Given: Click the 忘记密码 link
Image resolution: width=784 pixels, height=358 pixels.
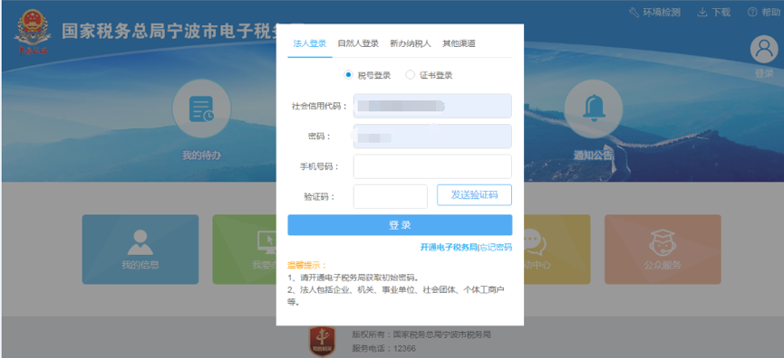Looking at the screenshot, I should click(x=496, y=248).
